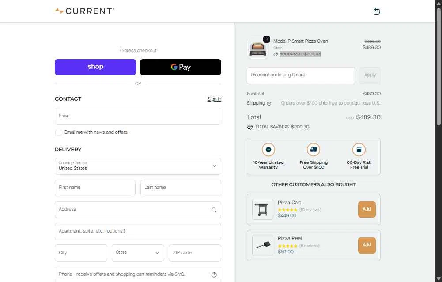Click the Email input field
Screen dimensions: 442x282
point(138,117)
